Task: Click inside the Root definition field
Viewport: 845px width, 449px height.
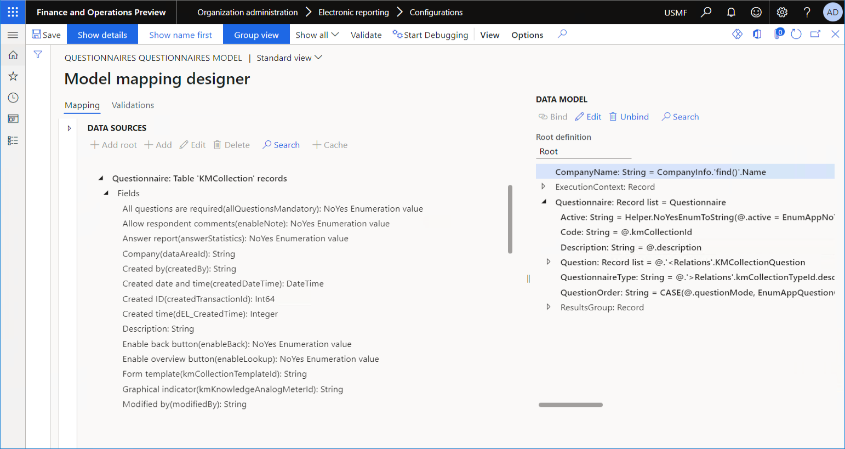Action: click(x=581, y=151)
